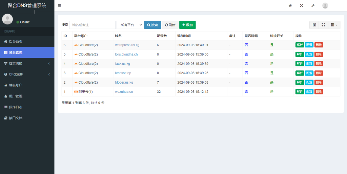Image resolution: width=347 pixels, height=174 pixels.
Task: Click the Online status label
Action: [x=25, y=22]
